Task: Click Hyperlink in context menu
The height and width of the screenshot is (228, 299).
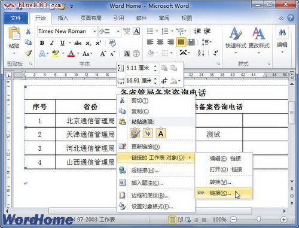Action: point(155,171)
